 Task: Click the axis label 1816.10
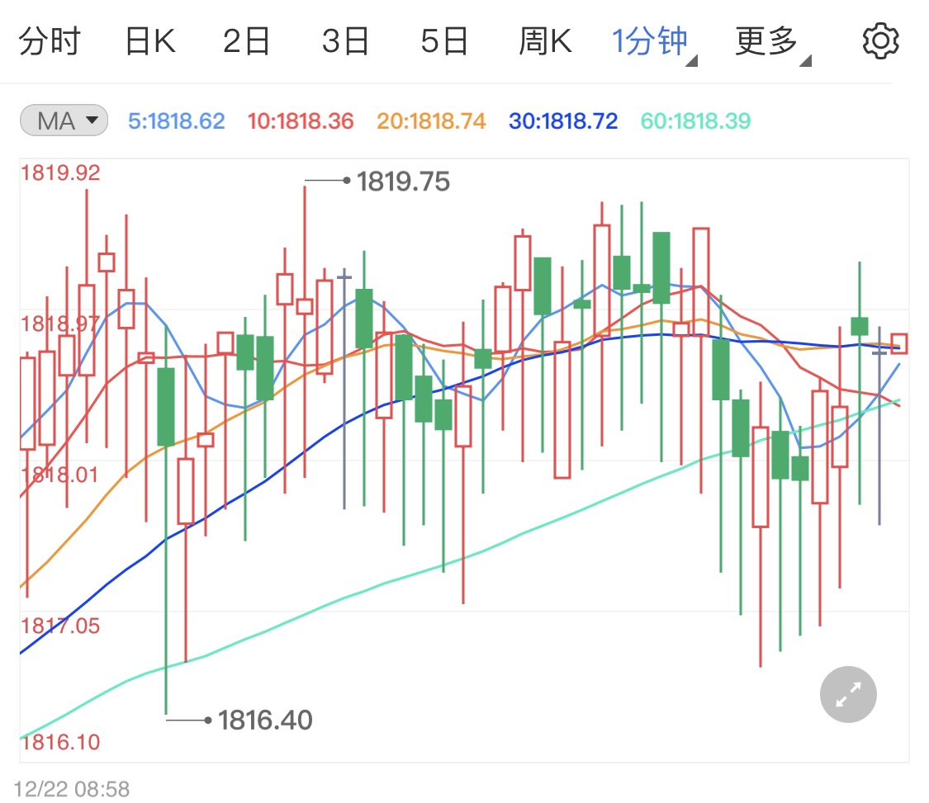(x=60, y=742)
